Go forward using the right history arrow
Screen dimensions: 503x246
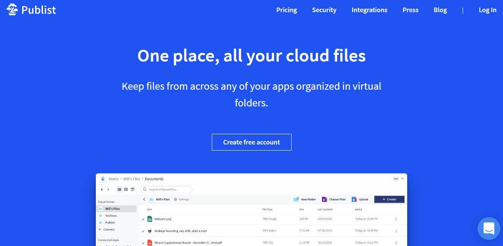[108, 189]
